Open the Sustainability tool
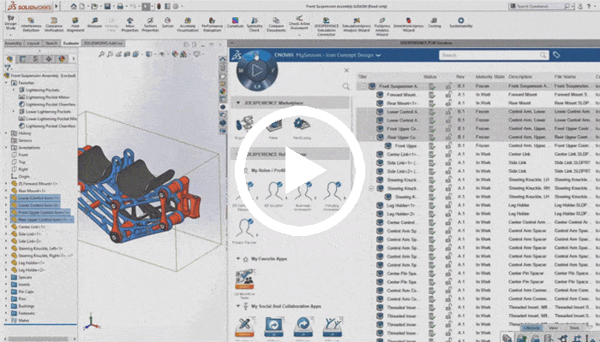Viewport: 600px width, 342px height. (x=461, y=22)
